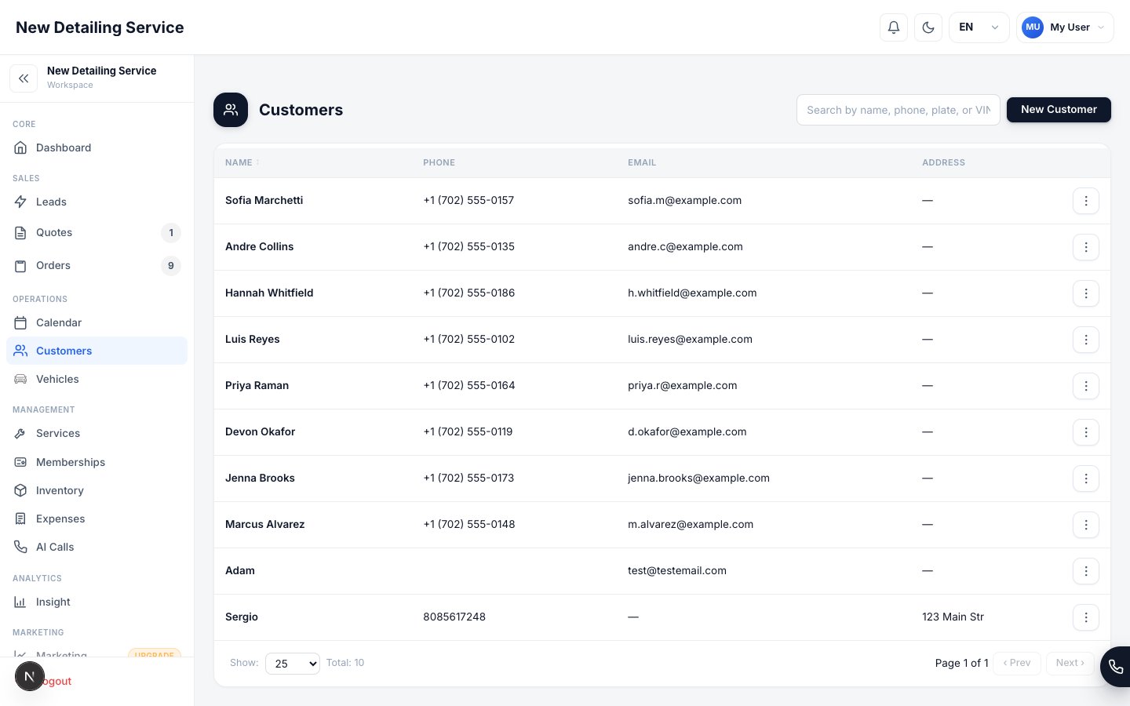Click the Calendar icon in sidebar
The width and height of the screenshot is (1130, 706).
tap(20, 322)
